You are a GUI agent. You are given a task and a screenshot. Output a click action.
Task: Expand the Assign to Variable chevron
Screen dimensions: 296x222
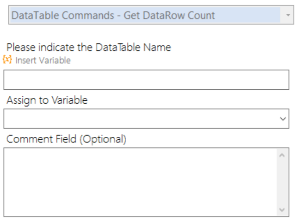coord(283,119)
